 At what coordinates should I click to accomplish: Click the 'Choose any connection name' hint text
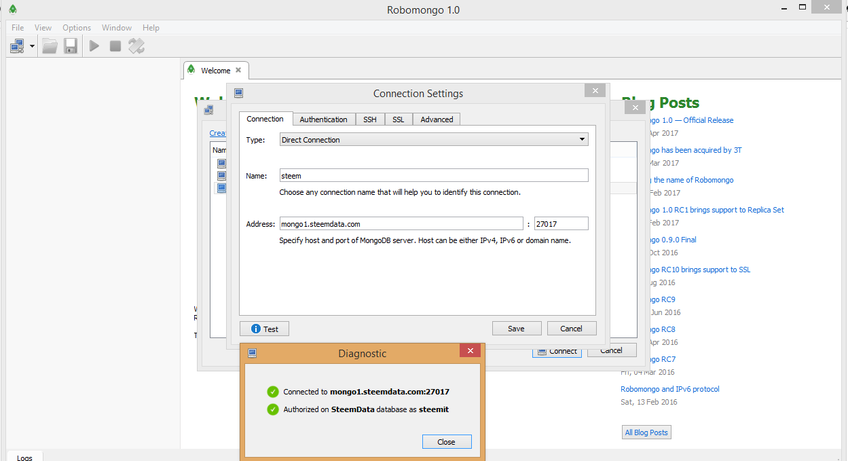click(400, 192)
